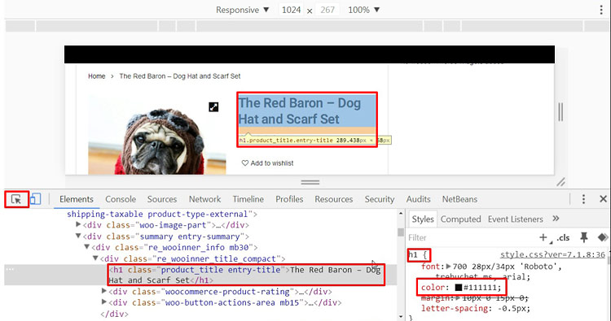This screenshot has height=321, width=611.
Task: Click selected row's ellipsis actions marker
Action: coord(10,269)
